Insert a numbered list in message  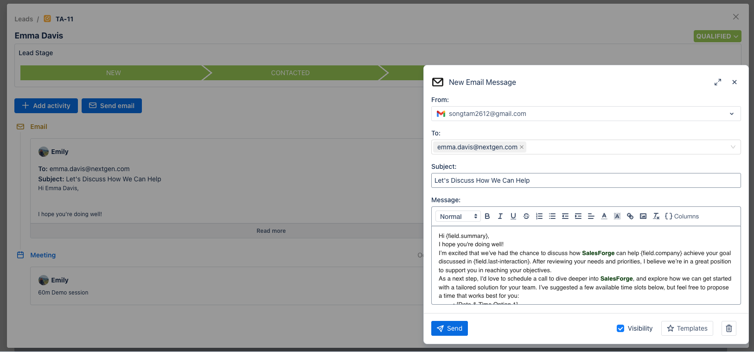(539, 216)
